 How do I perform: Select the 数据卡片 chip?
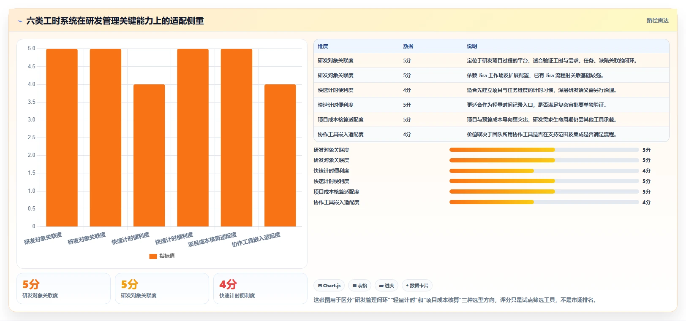pyautogui.click(x=417, y=286)
